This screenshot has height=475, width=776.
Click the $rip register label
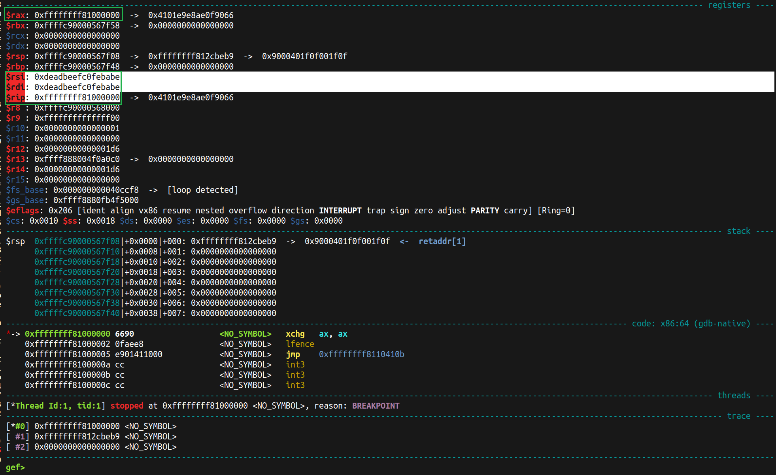tap(15, 97)
